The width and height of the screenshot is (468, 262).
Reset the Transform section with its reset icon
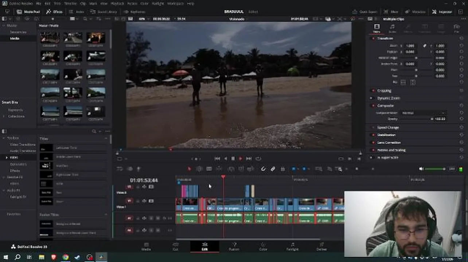point(461,38)
